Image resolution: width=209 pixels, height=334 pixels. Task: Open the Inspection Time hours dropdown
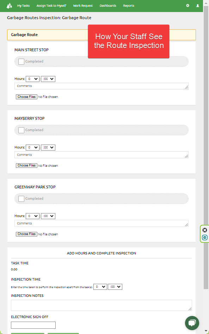100,287
